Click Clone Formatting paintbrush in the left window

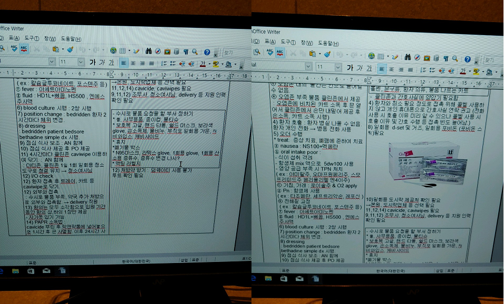[x=70, y=48]
